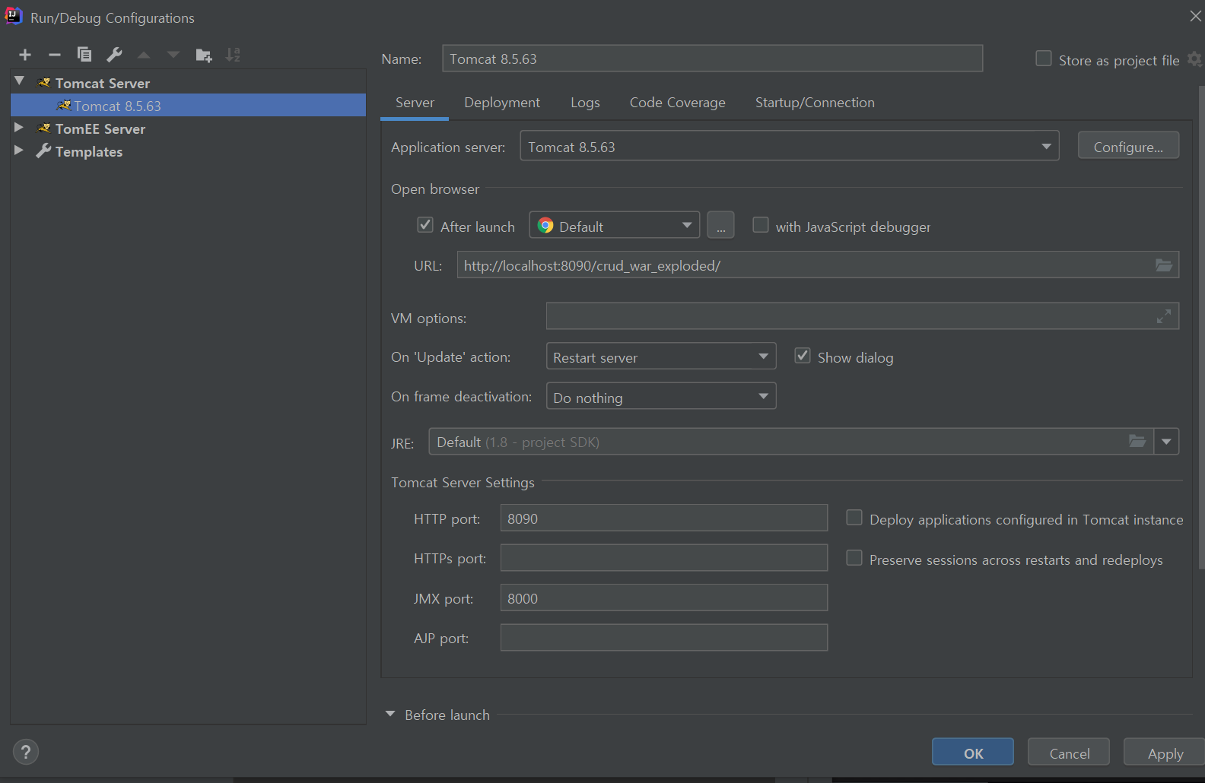Toggle After launch checkbox

[x=425, y=225]
